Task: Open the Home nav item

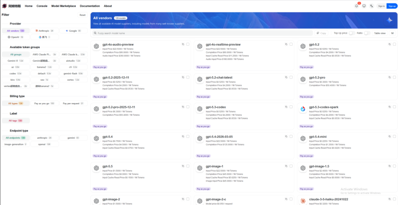Action: pyautogui.click(x=29, y=6)
